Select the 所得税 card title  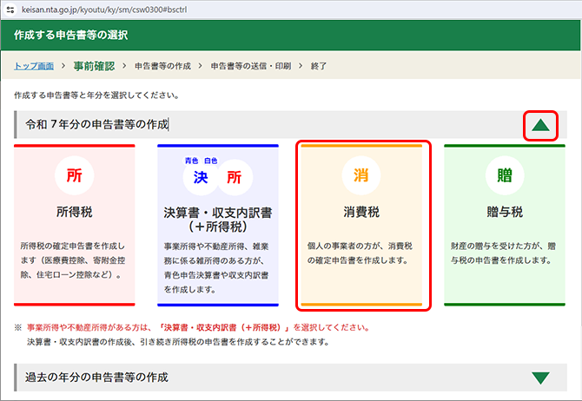click(x=74, y=212)
